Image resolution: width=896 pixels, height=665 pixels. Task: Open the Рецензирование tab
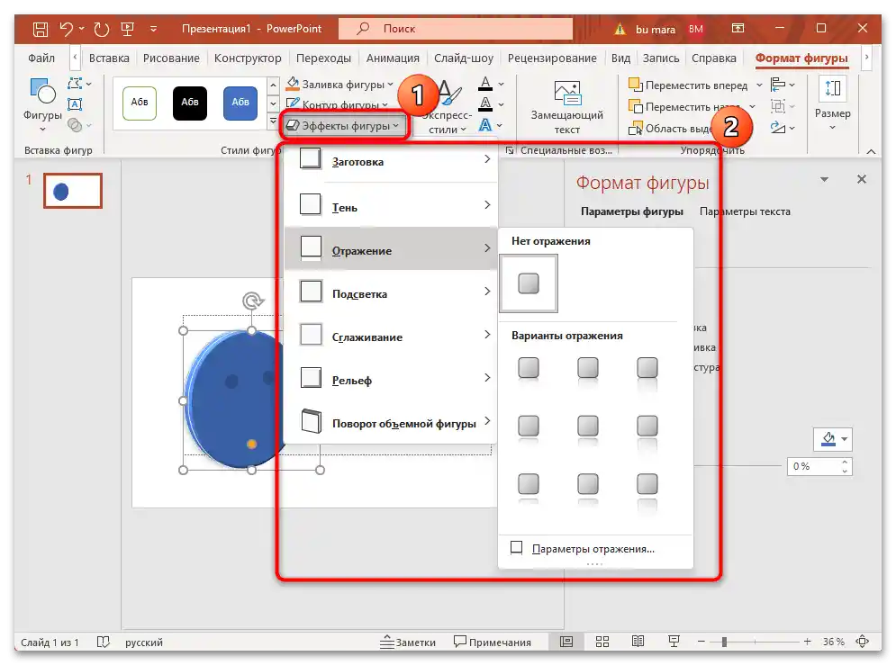552,58
